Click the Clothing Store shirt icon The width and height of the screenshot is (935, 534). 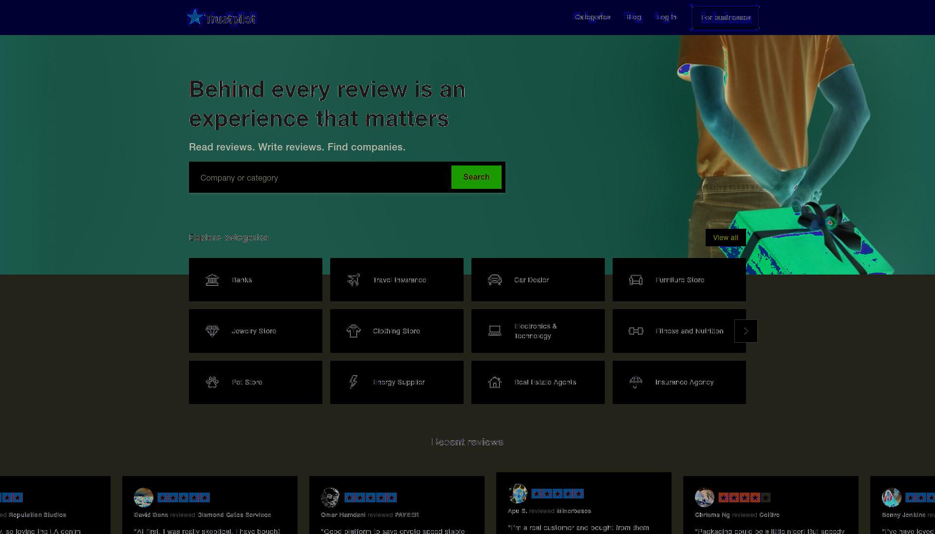tap(354, 331)
